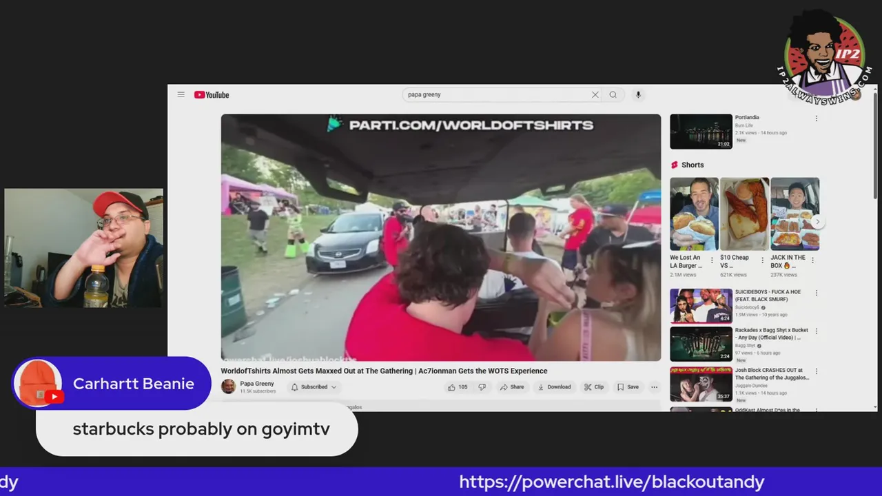Open options for Josh Block video

pos(817,371)
